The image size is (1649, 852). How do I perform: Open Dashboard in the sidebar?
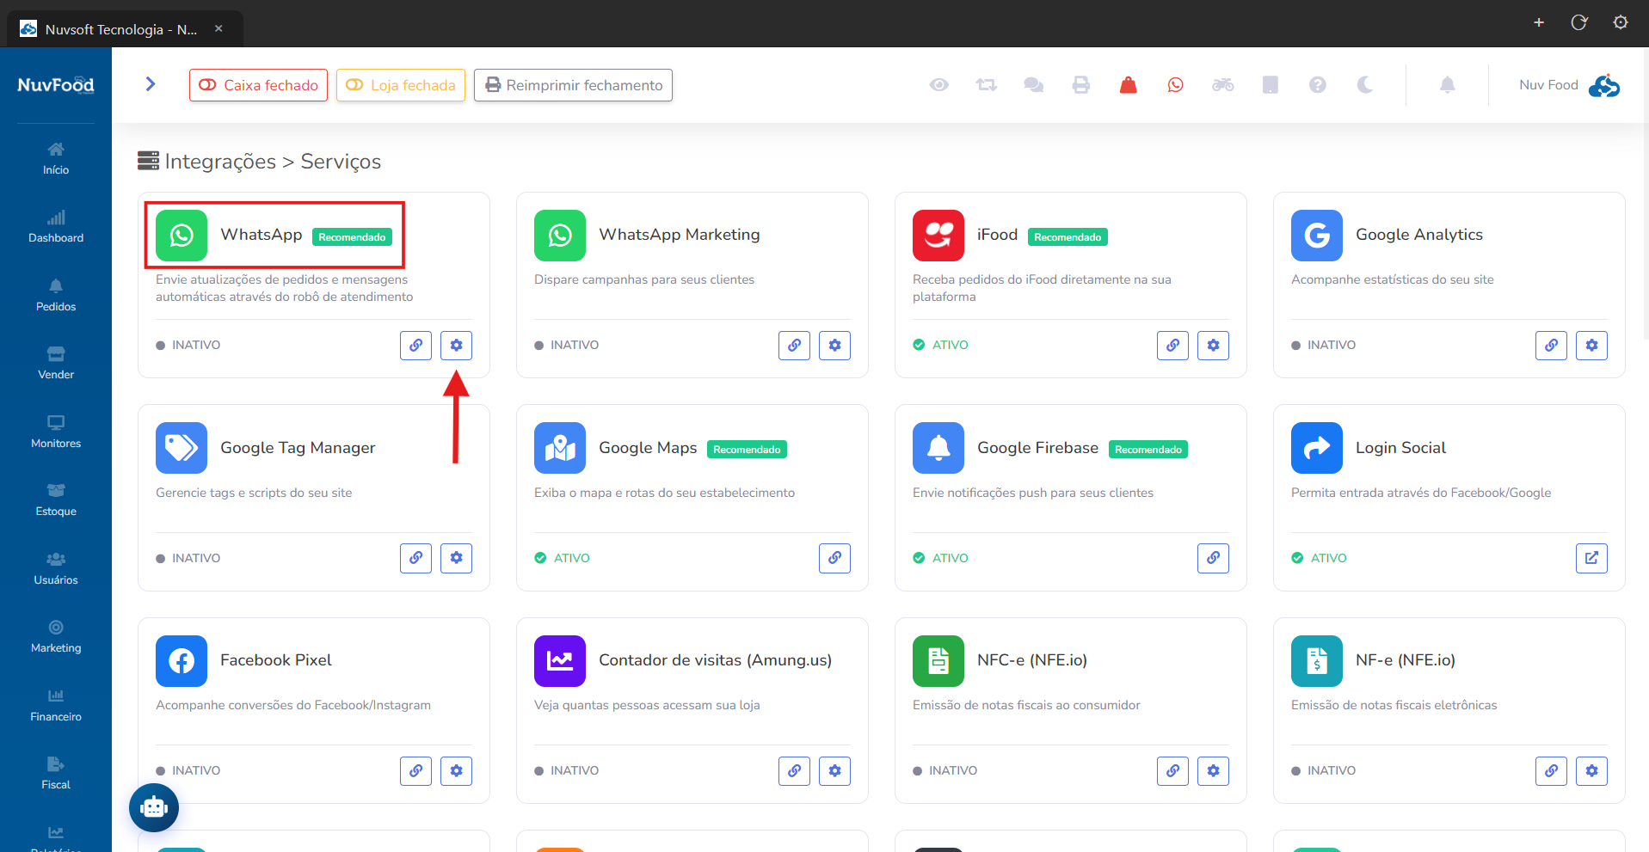(56, 227)
